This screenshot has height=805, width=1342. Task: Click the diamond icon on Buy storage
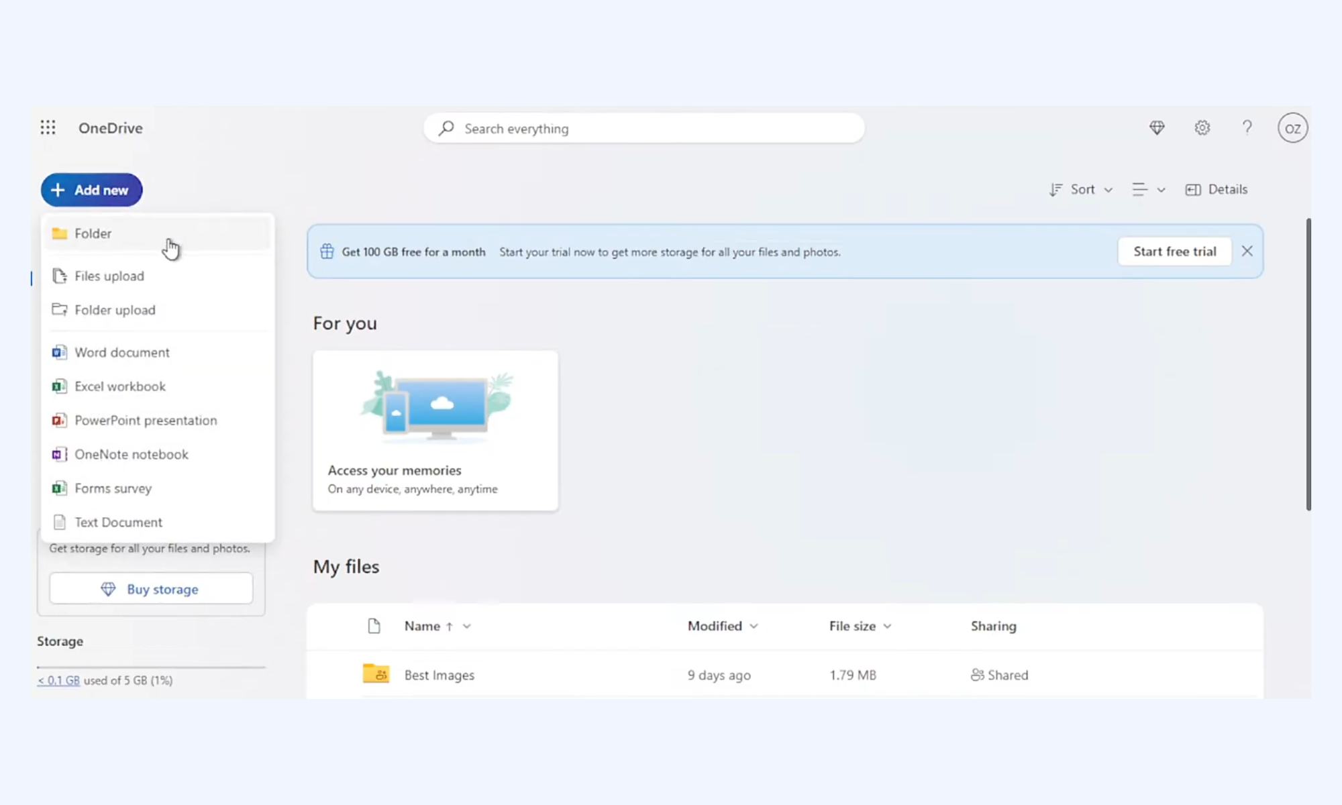click(108, 589)
